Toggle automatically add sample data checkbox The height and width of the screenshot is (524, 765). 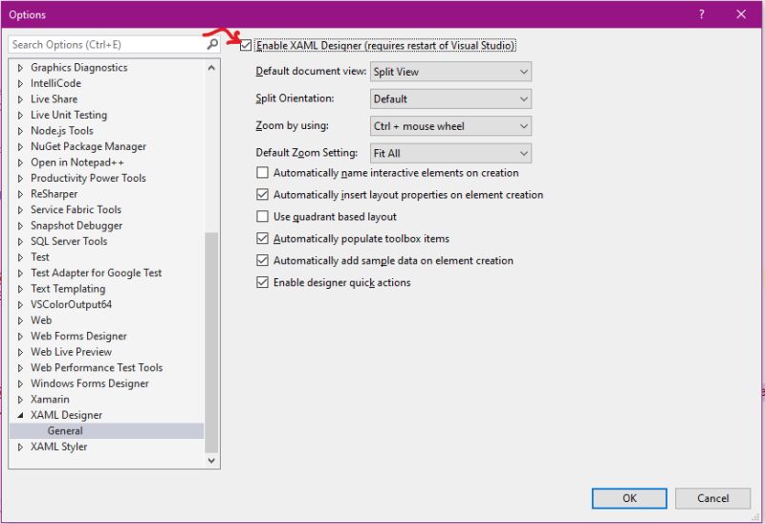(x=262, y=260)
